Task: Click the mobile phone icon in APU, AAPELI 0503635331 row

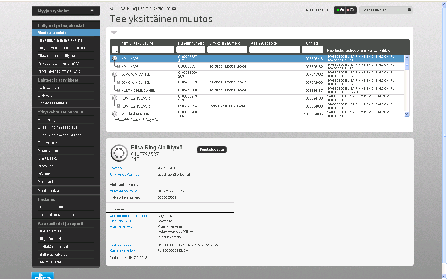Action: (118, 66)
